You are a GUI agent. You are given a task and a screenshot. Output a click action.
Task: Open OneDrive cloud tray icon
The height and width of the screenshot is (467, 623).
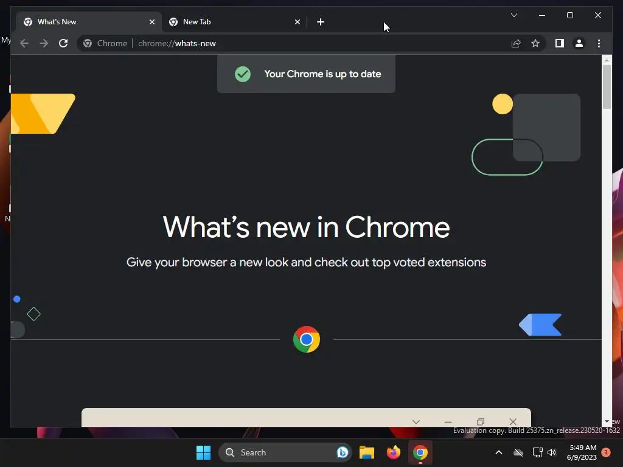pyautogui.click(x=518, y=452)
